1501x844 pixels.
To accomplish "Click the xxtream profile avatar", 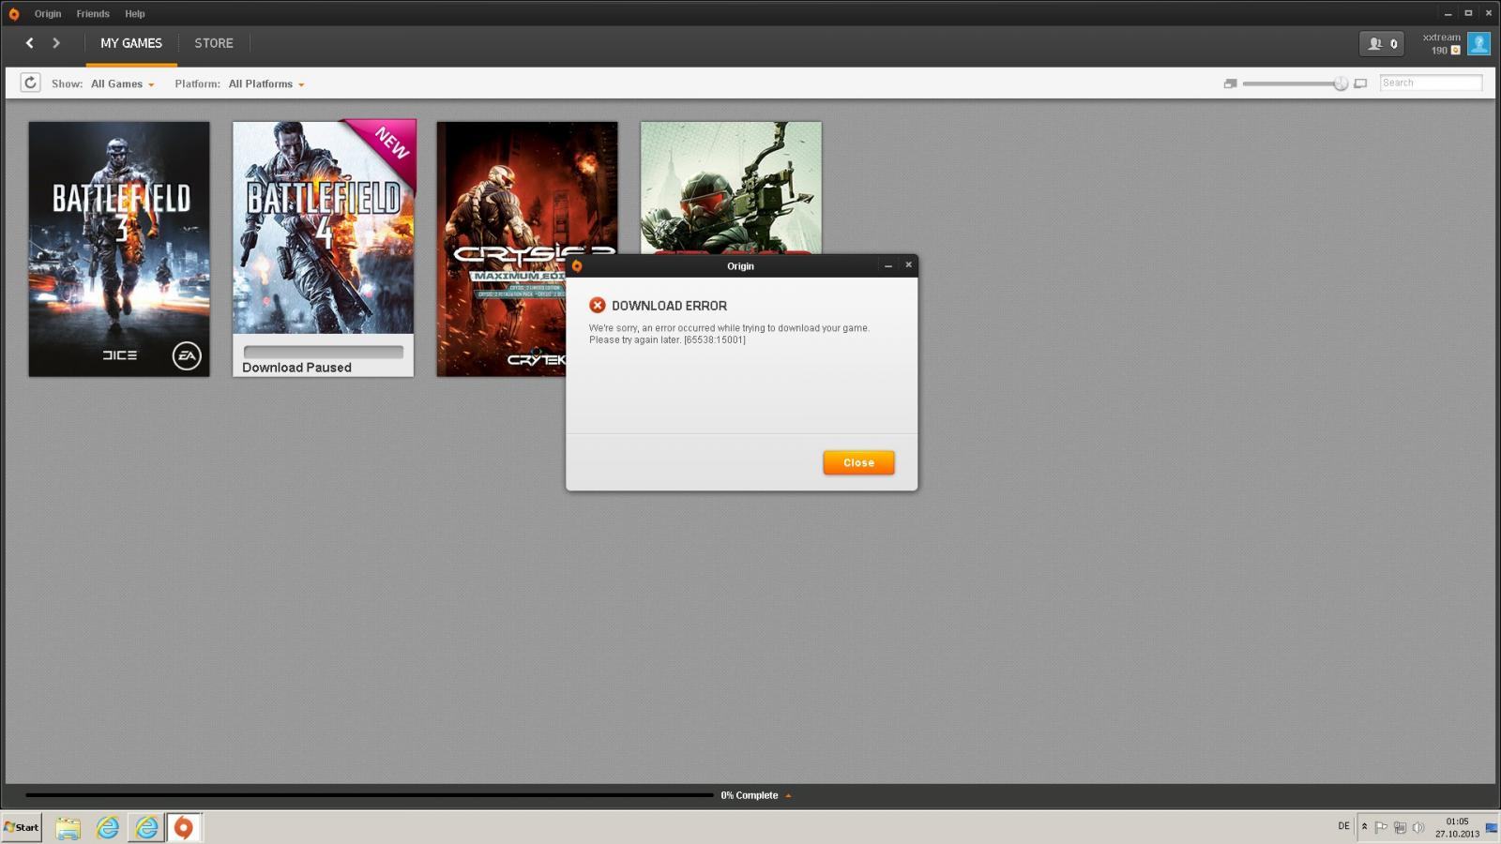I will (1478, 43).
